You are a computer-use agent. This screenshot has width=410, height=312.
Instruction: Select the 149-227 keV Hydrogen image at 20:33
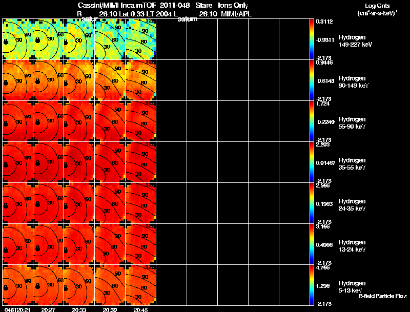[79, 39]
